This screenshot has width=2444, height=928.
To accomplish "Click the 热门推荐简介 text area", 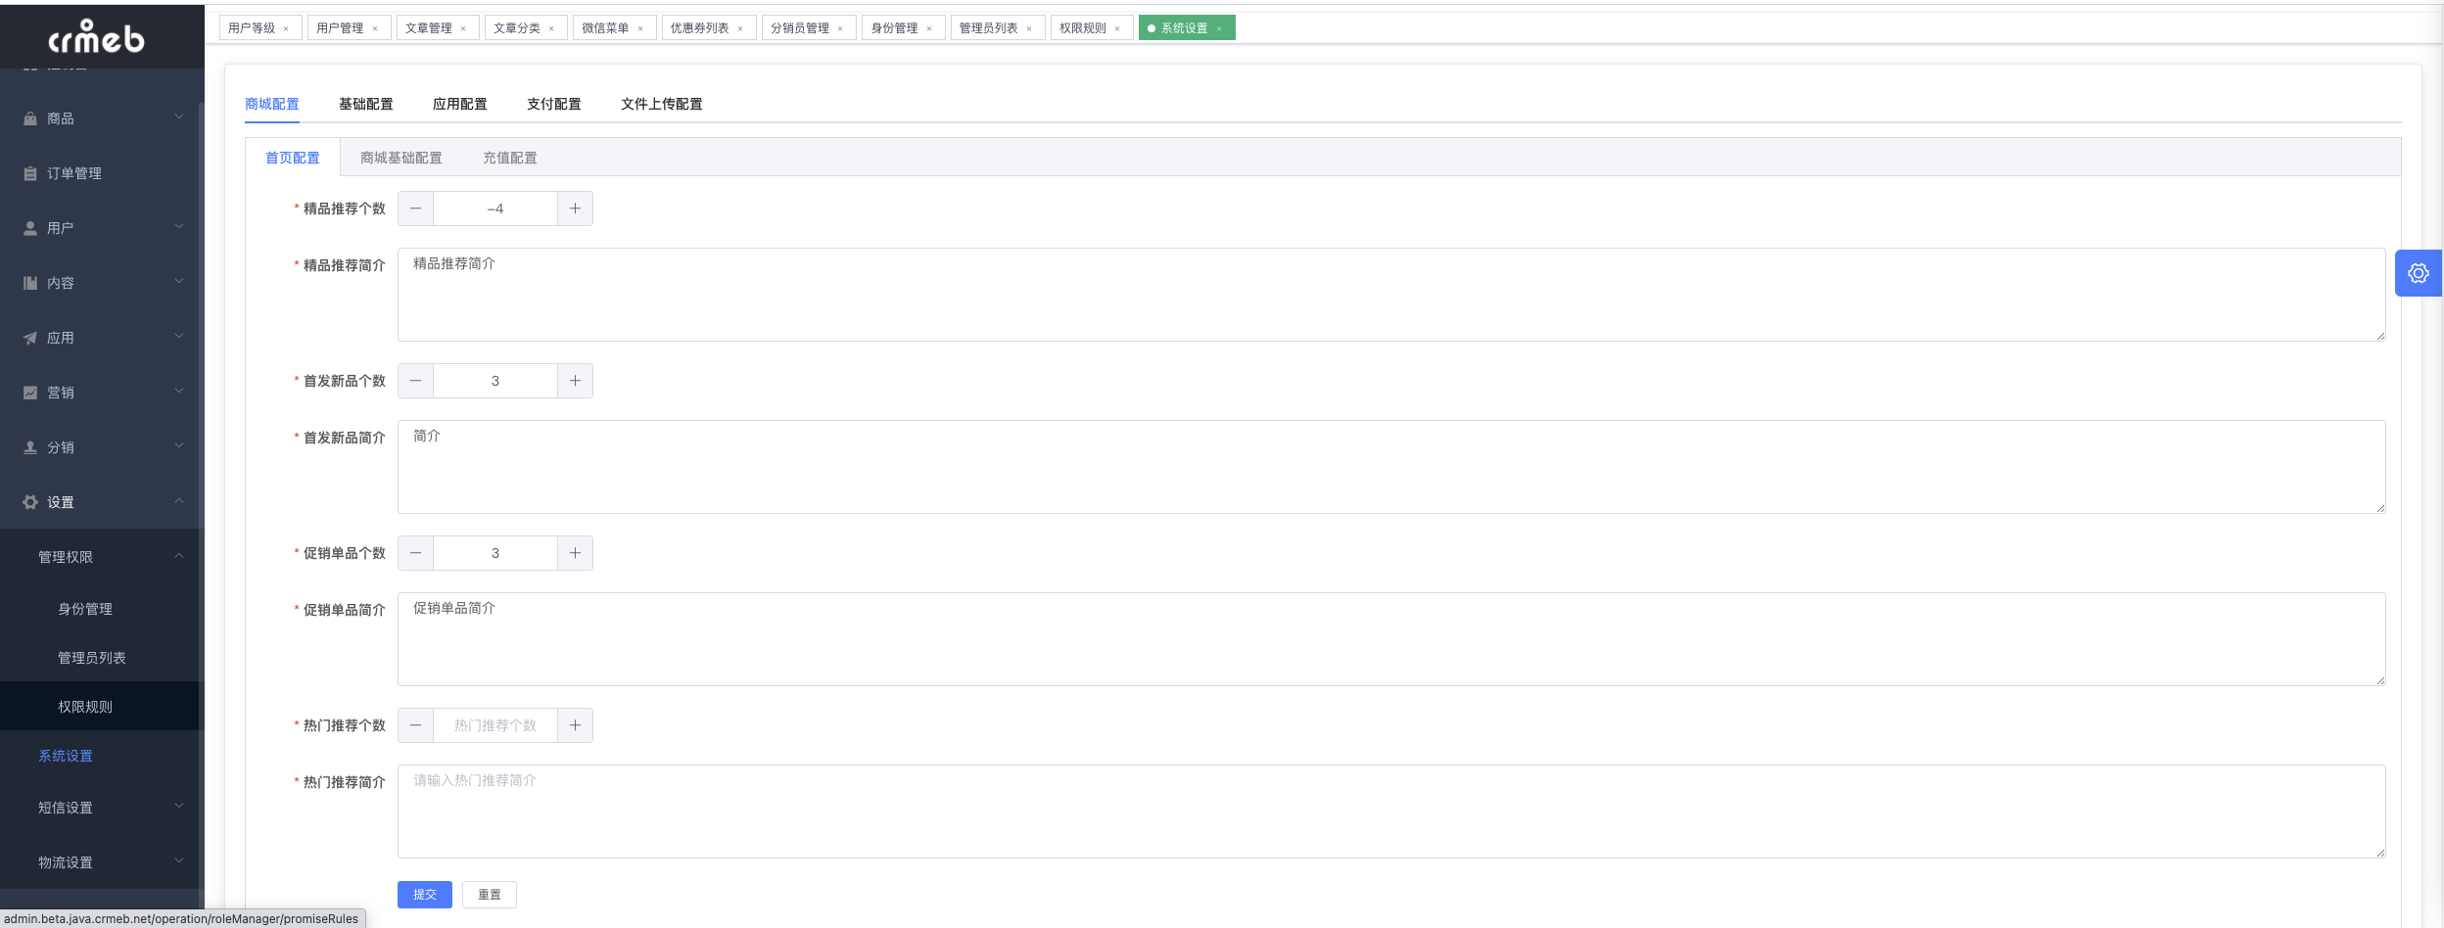I will [x=1391, y=812].
